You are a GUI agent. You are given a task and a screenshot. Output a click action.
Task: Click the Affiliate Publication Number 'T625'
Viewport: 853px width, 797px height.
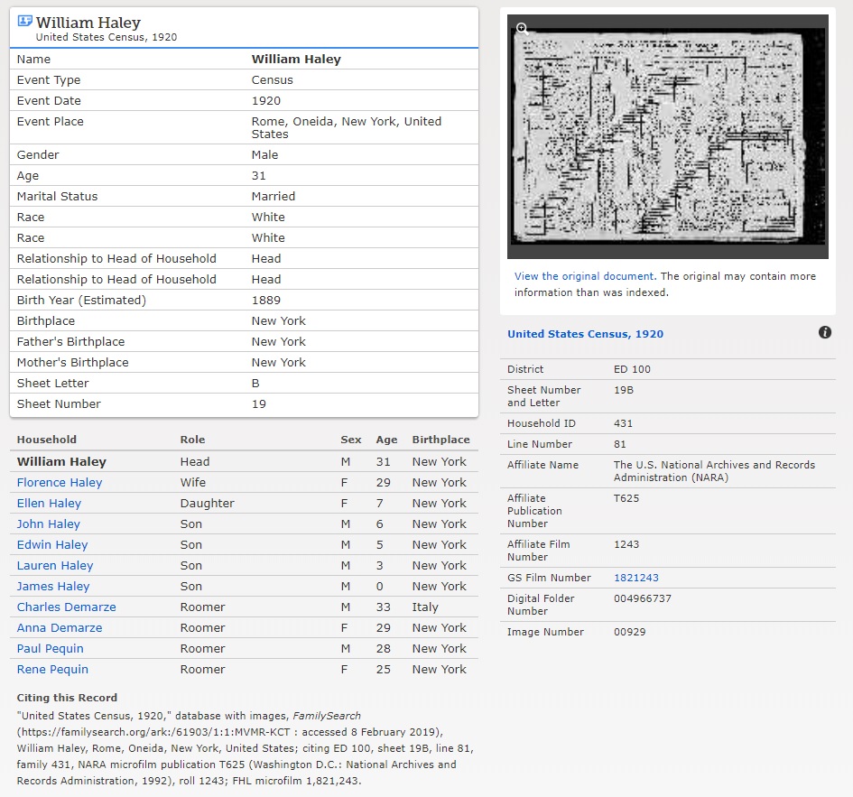point(626,498)
